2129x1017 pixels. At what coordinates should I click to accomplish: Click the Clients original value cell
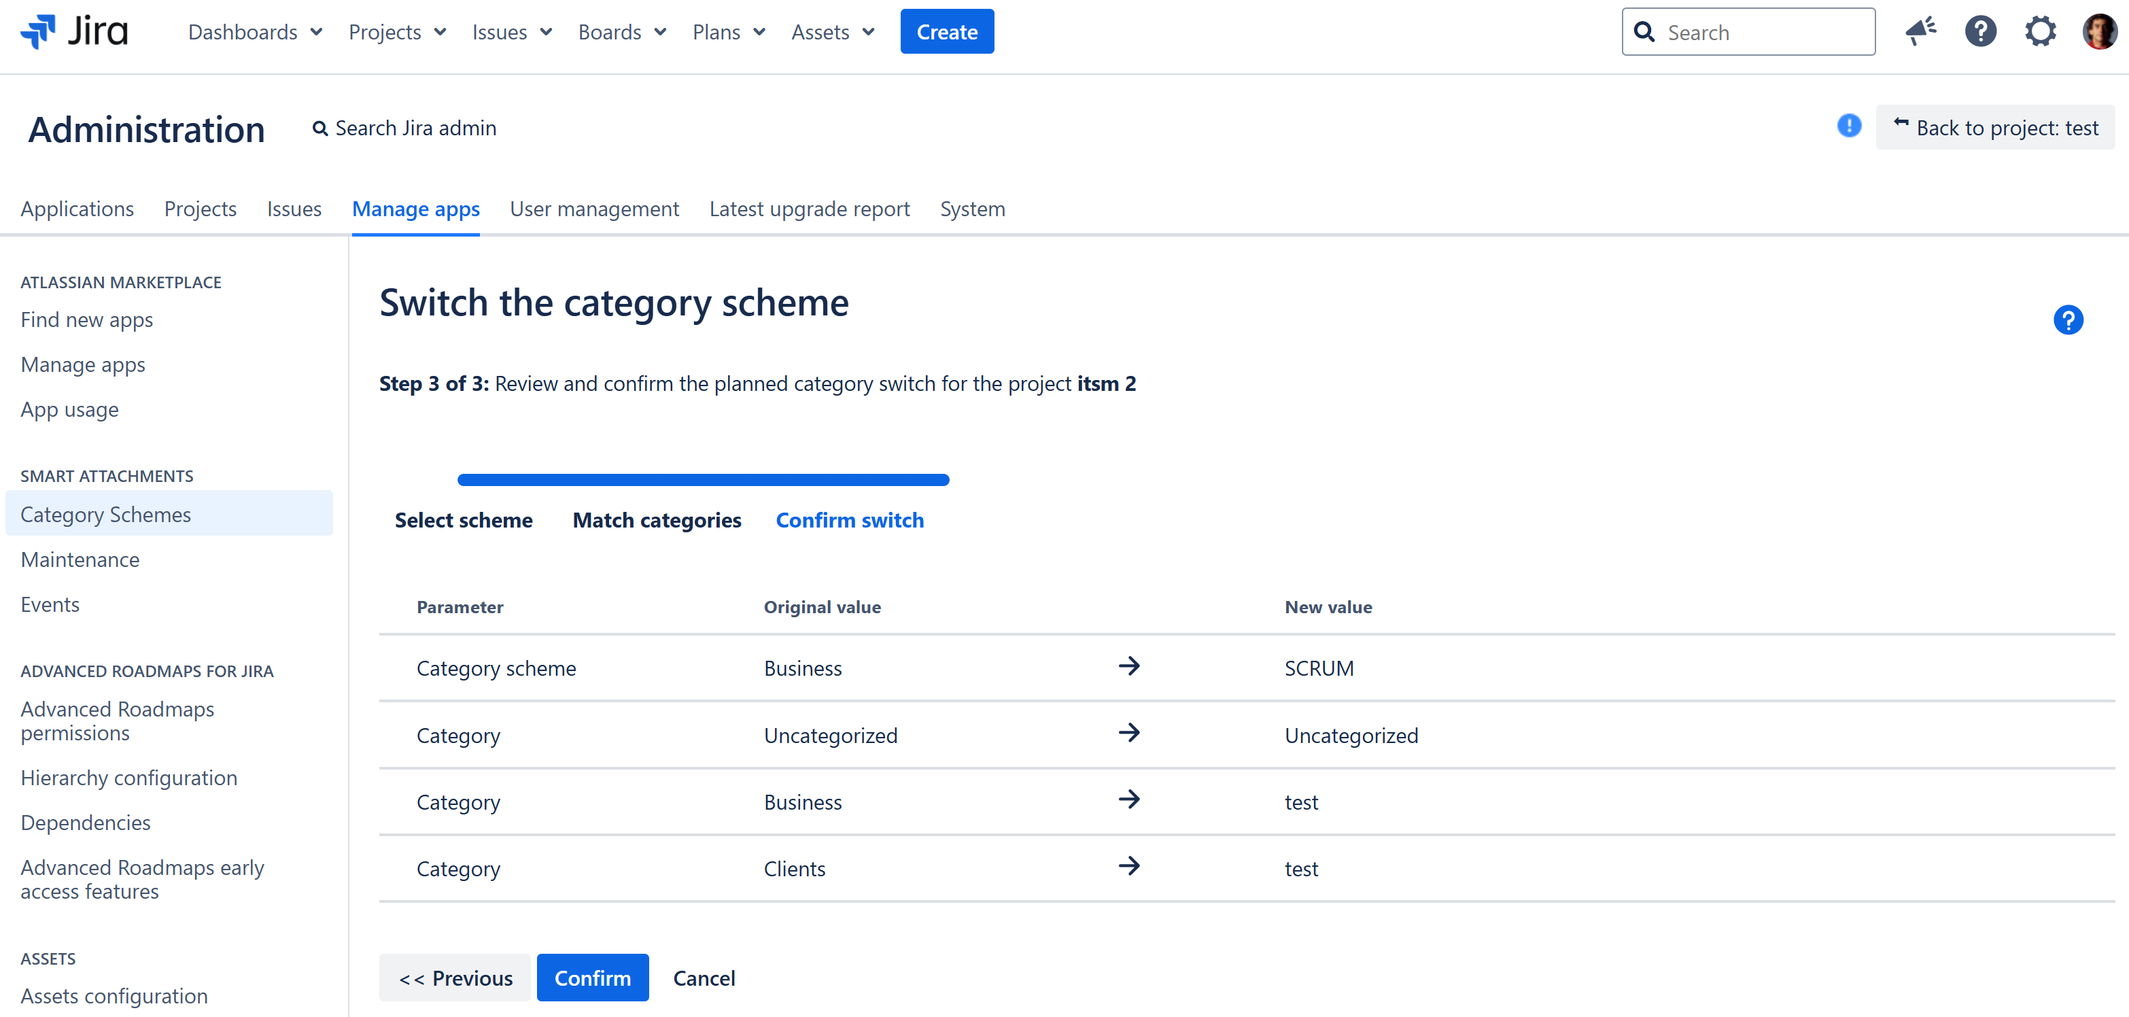click(x=794, y=869)
